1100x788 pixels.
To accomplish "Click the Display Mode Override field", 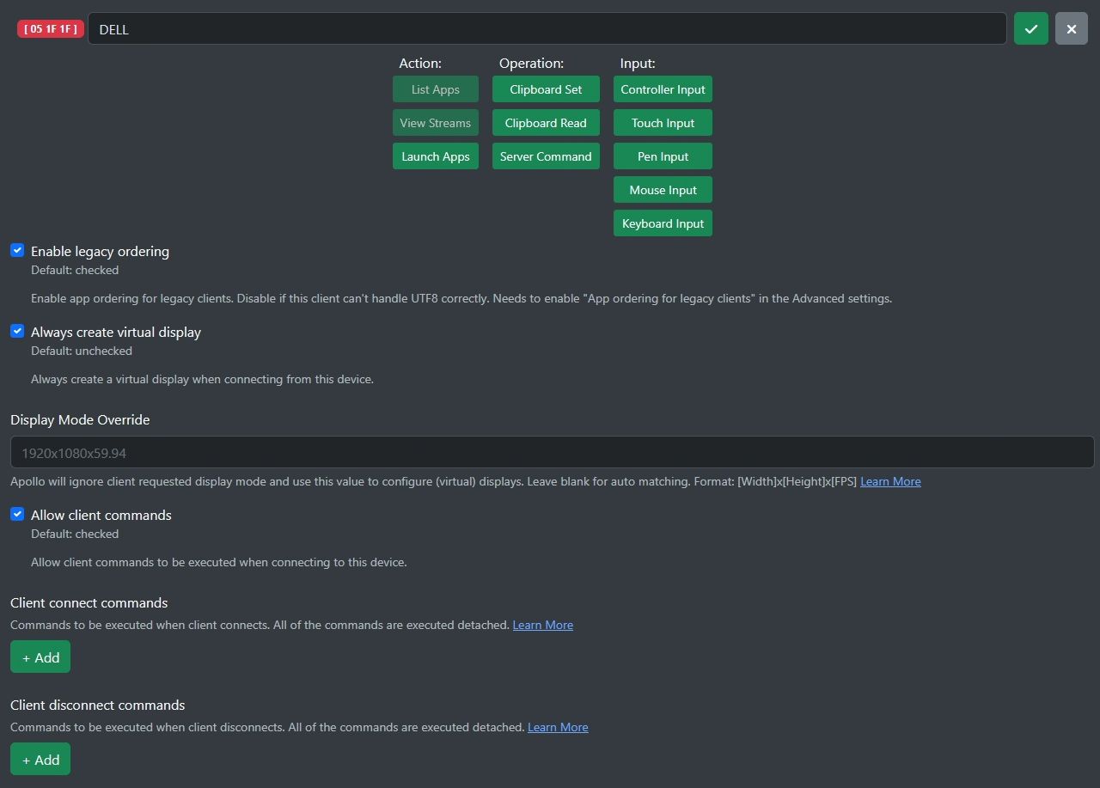I will tap(552, 453).
